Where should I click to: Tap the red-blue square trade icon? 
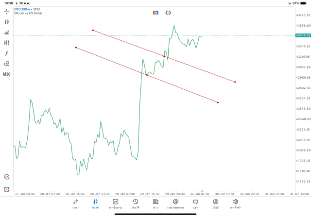(155, 12)
